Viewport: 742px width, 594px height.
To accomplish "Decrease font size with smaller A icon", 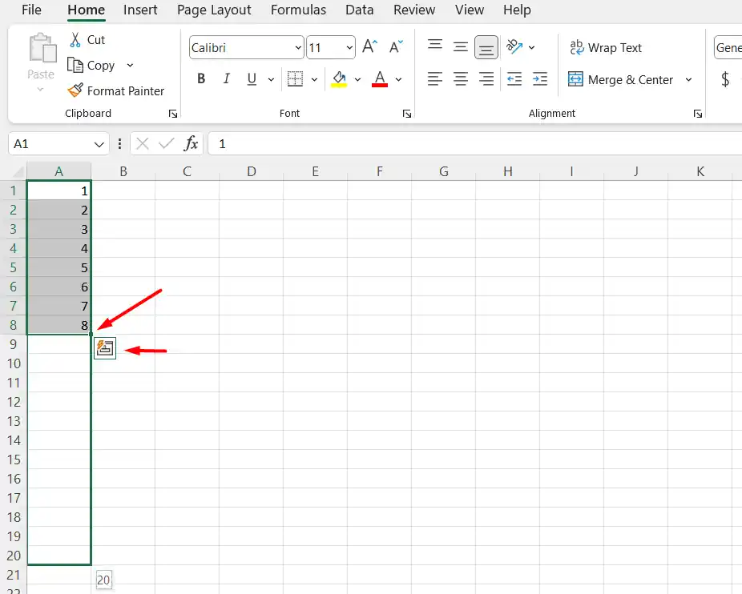I will click(397, 47).
